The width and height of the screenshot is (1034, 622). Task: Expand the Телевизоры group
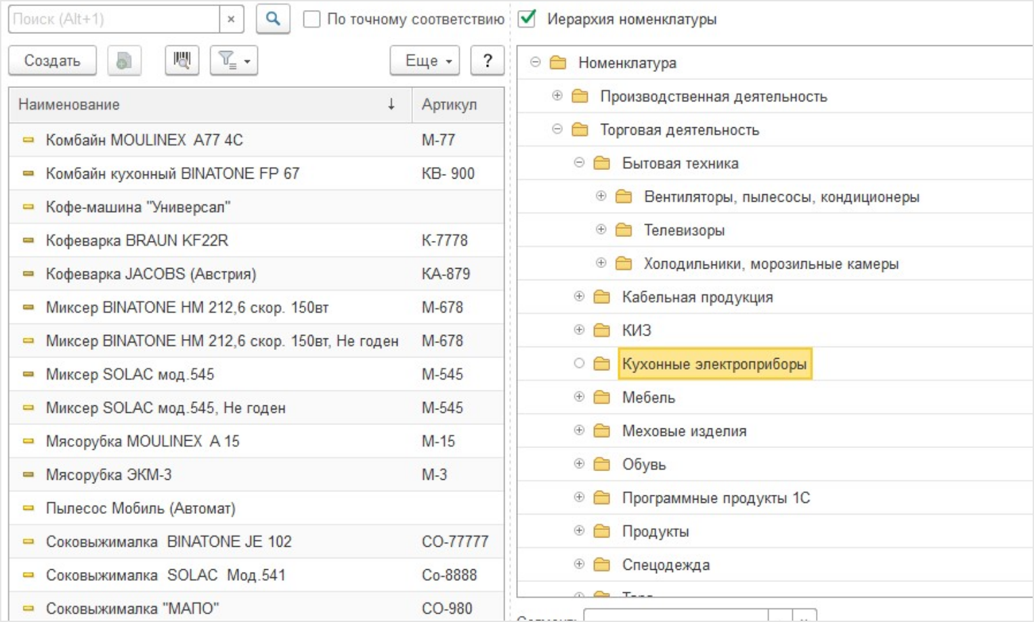pyautogui.click(x=601, y=229)
